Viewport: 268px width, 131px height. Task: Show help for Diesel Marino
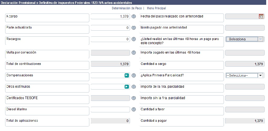(x=134, y=109)
